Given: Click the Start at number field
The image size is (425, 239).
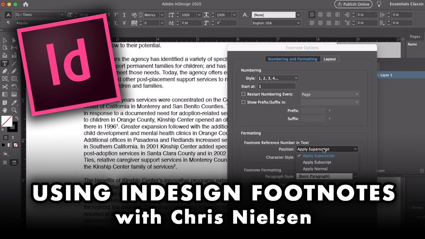Looking at the screenshot, I should [x=277, y=86].
